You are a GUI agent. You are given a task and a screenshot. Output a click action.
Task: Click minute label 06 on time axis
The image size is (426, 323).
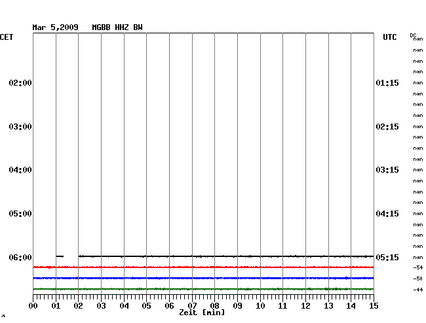(x=169, y=306)
